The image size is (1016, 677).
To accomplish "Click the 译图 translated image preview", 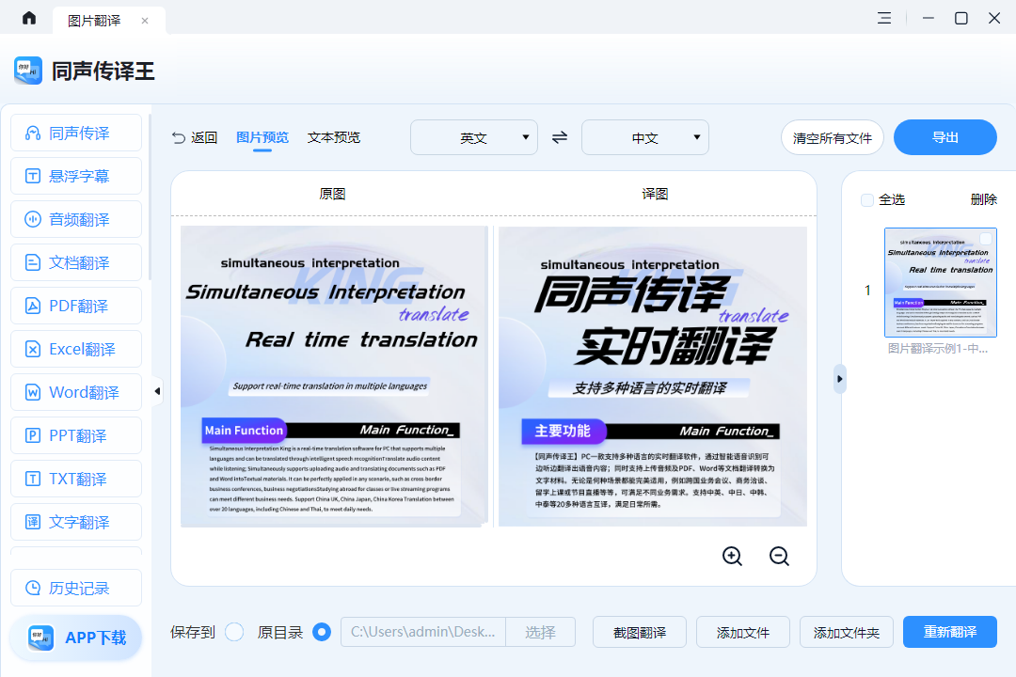I will (x=653, y=376).
